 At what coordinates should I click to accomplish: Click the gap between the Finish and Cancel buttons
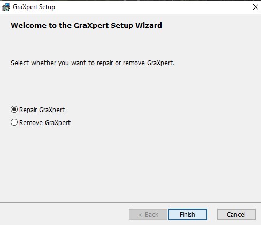coord(212,214)
